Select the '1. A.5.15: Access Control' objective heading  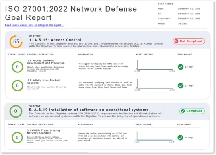[x=55, y=40]
